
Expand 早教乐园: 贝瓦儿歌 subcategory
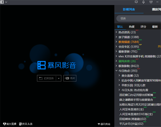(x=119, y=85)
